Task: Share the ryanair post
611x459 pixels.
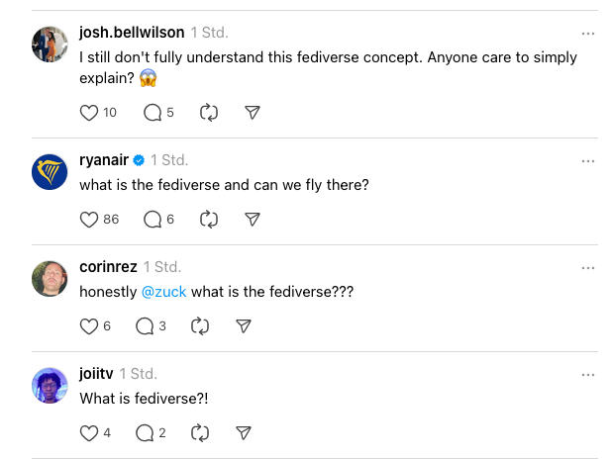Action: click(253, 219)
